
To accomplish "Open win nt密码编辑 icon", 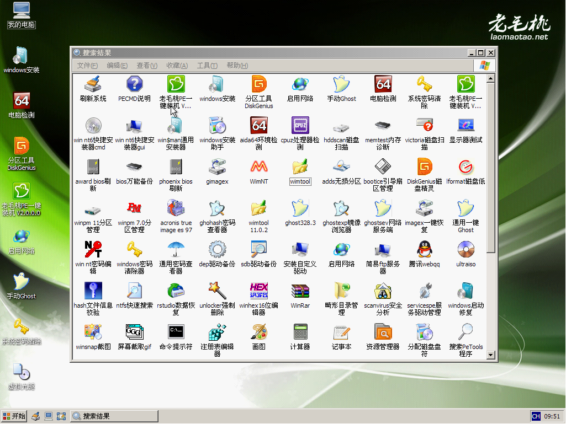I will 93,249.
